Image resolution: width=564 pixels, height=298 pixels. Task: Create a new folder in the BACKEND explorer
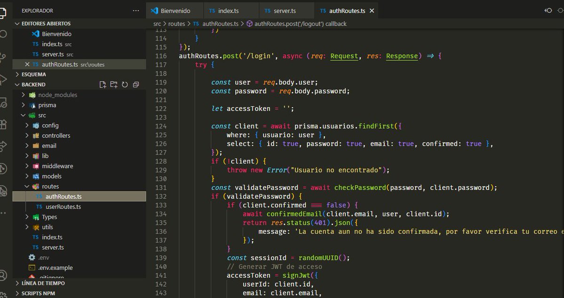[x=114, y=84]
